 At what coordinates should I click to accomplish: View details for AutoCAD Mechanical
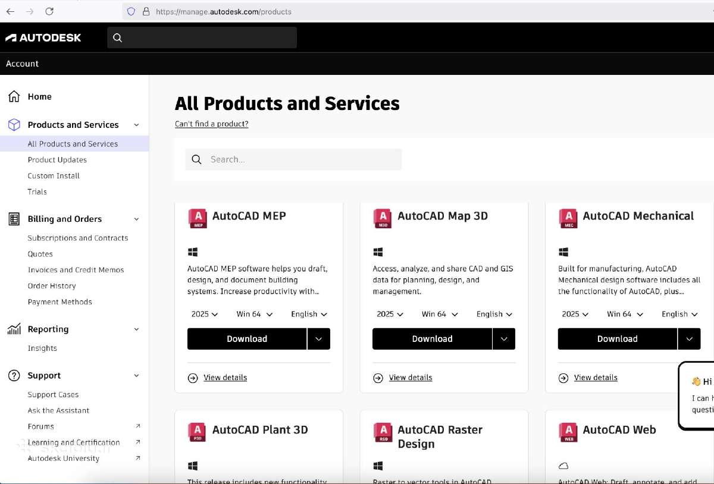pos(596,378)
